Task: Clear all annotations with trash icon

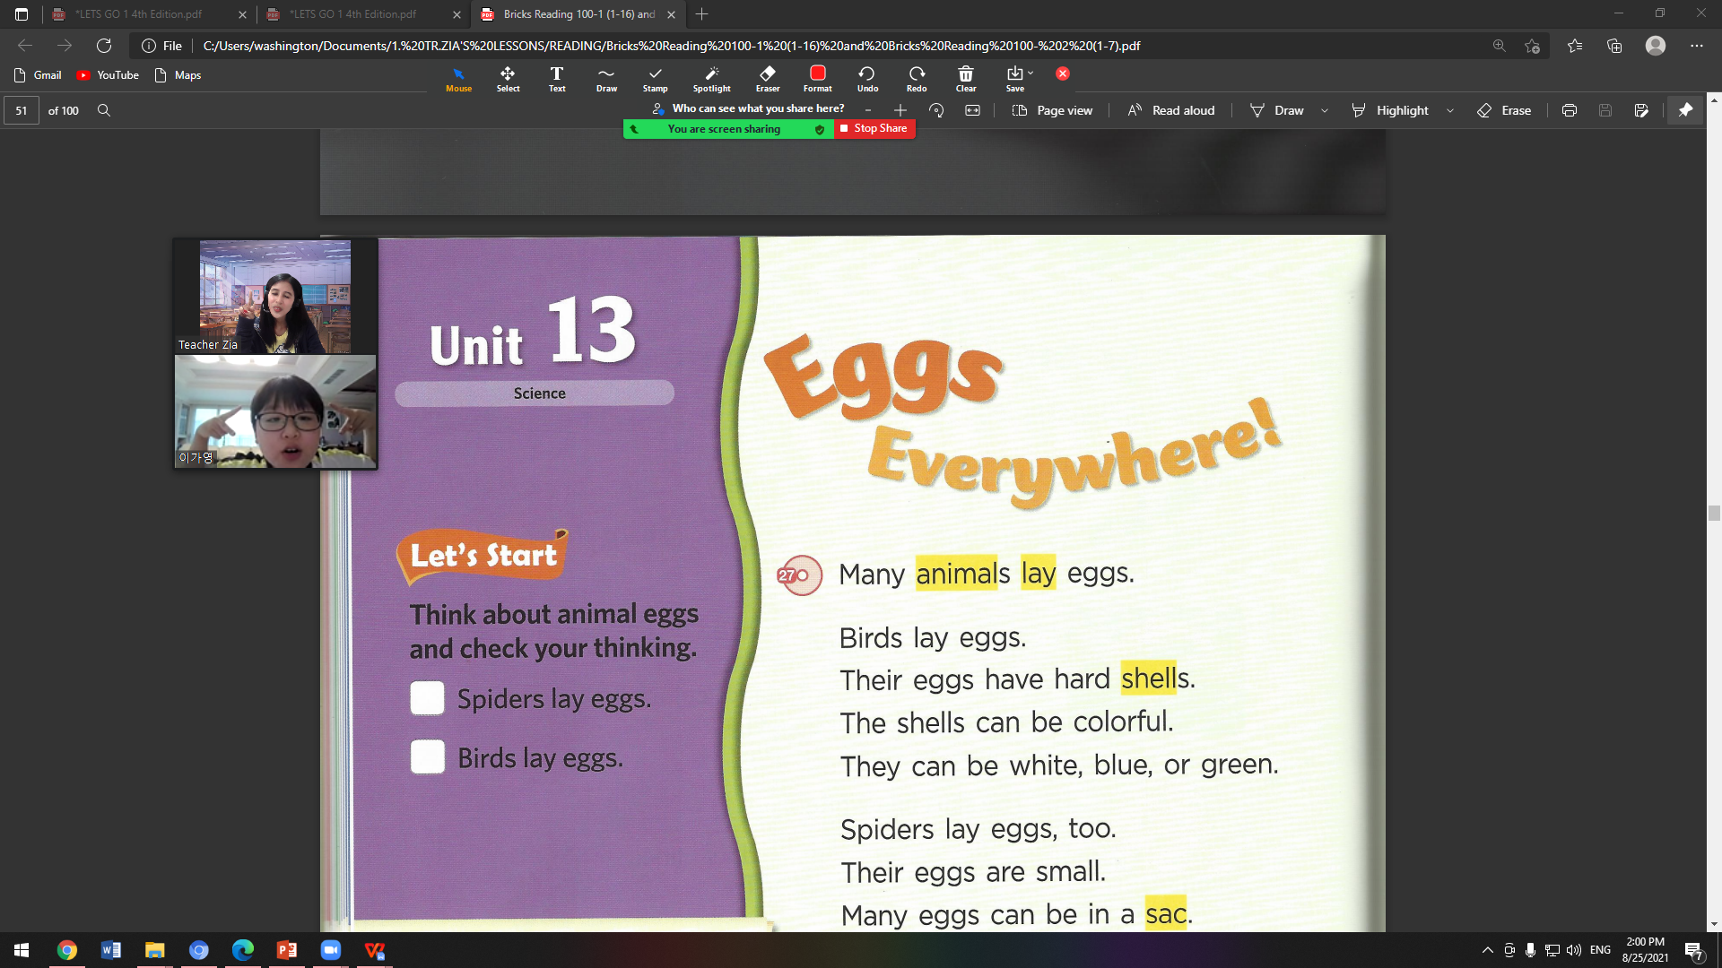Action: (966, 79)
